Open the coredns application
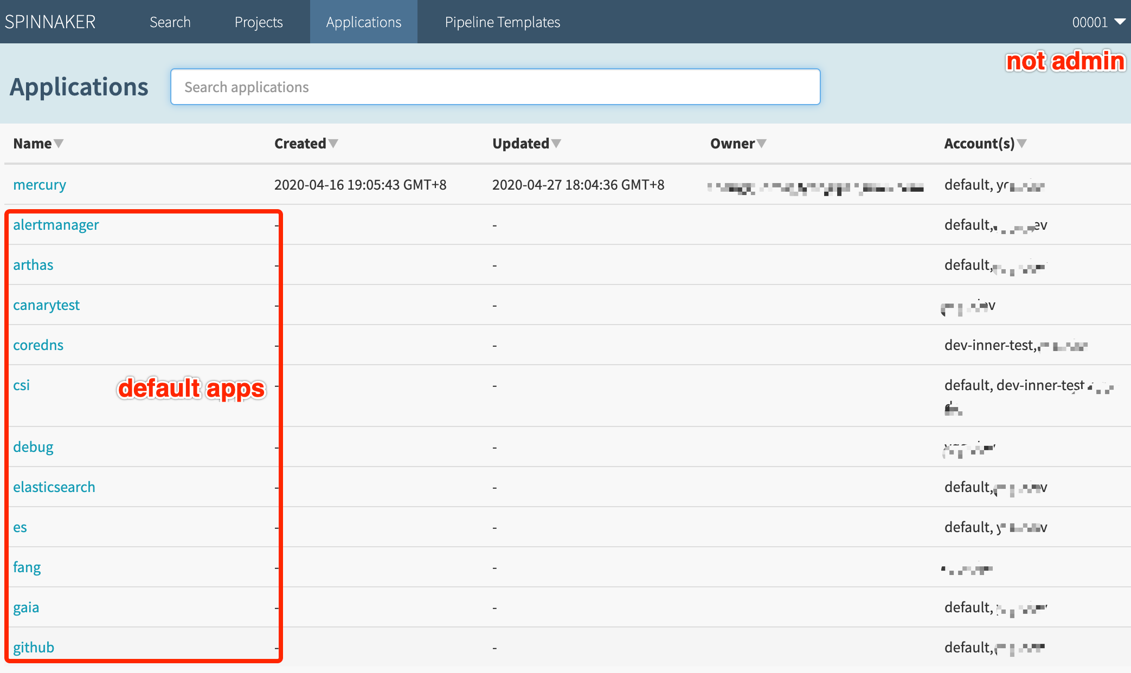Viewport: 1131px width, 673px height. tap(38, 345)
